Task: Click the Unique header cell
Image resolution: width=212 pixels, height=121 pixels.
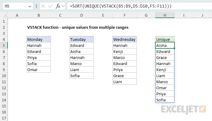Action: point(165,39)
